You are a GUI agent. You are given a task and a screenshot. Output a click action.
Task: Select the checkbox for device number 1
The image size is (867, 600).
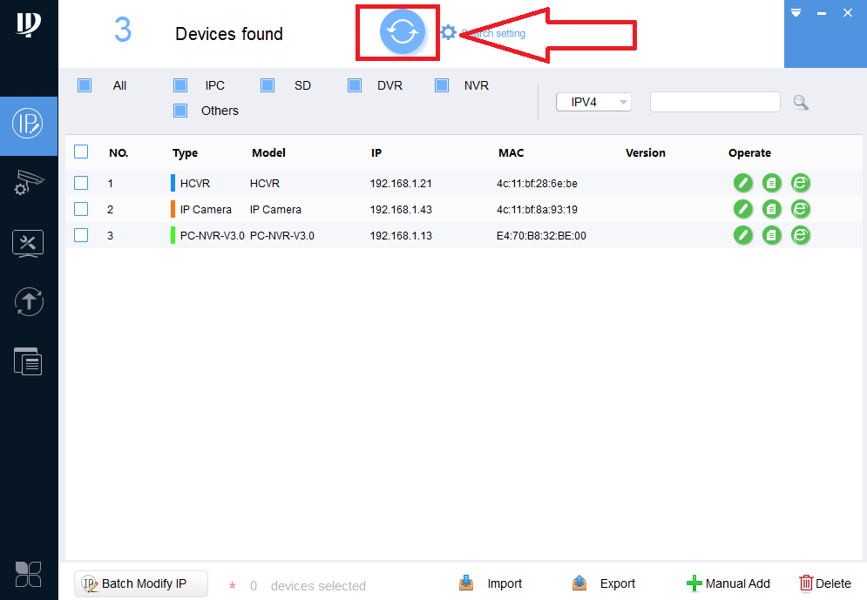pos(81,183)
